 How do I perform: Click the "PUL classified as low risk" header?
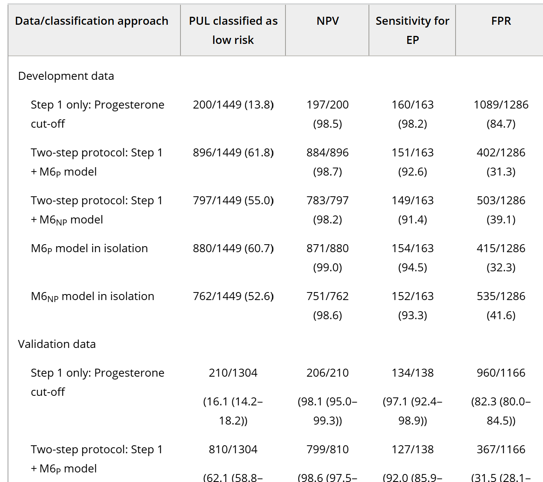(233, 30)
